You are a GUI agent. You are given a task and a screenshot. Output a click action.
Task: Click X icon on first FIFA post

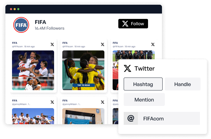pyautogui.click(x=52, y=44)
